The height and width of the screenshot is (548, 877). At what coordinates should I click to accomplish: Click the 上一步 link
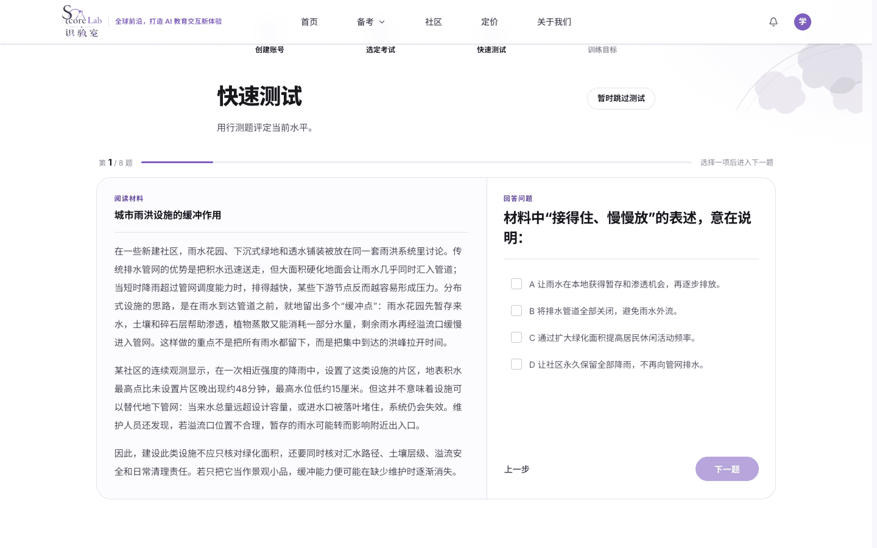point(516,469)
